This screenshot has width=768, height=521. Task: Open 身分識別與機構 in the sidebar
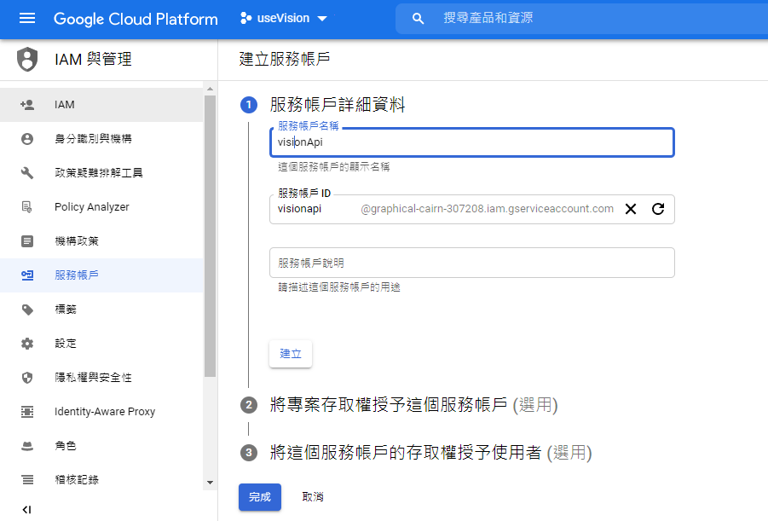101,139
